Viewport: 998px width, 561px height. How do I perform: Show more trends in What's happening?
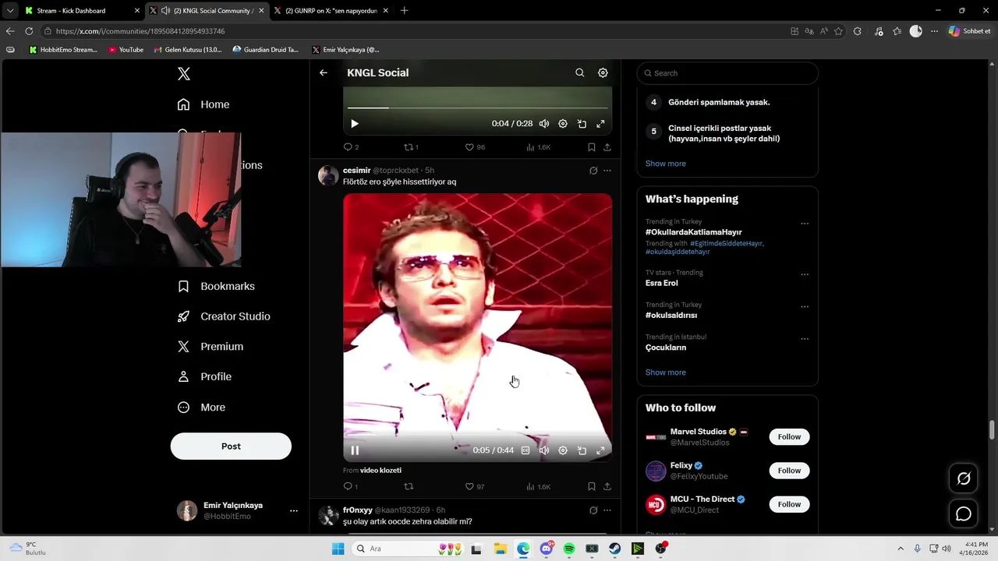666,372
